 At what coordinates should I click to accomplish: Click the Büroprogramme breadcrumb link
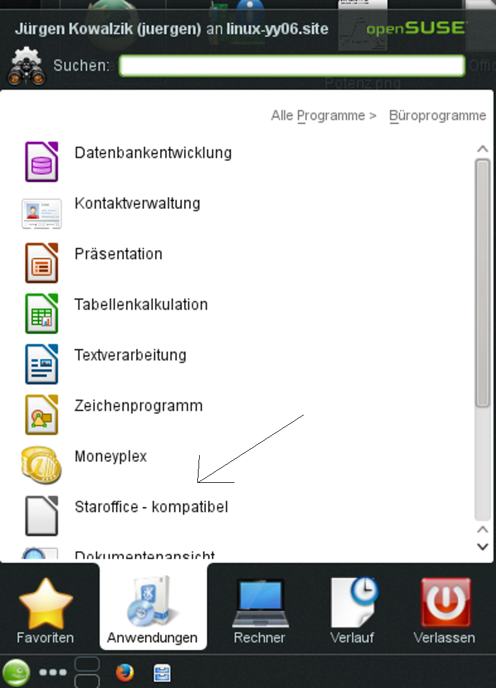pos(437,116)
